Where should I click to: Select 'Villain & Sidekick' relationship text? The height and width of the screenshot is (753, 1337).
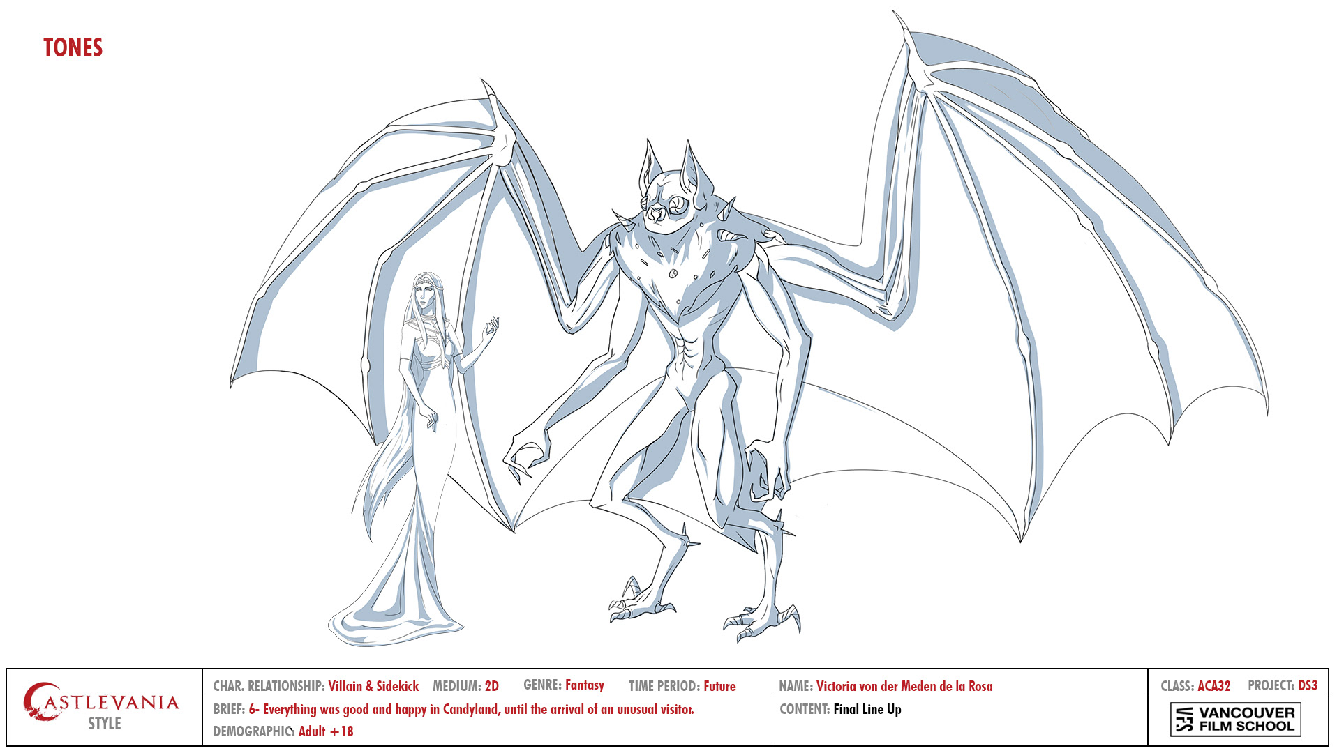pyautogui.click(x=373, y=686)
